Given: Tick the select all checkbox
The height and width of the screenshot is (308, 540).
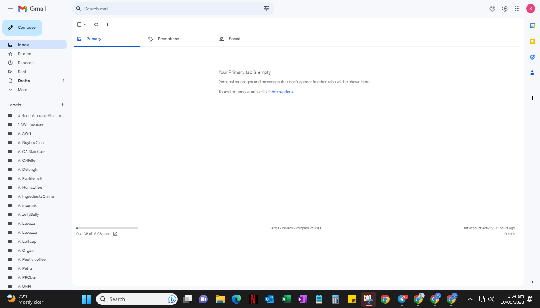Looking at the screenshot, I should click(79, 25).
